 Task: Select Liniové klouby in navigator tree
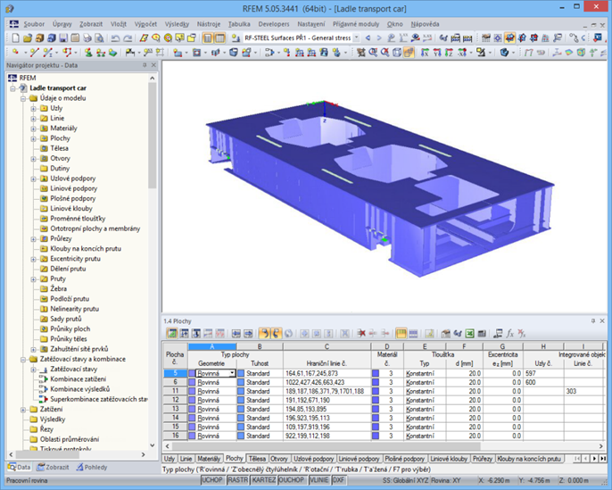(x=71, y=209)
